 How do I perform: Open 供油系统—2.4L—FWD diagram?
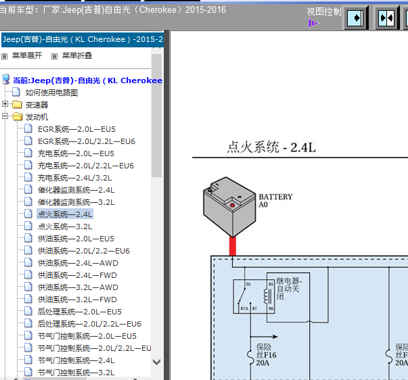click(77, 275)
